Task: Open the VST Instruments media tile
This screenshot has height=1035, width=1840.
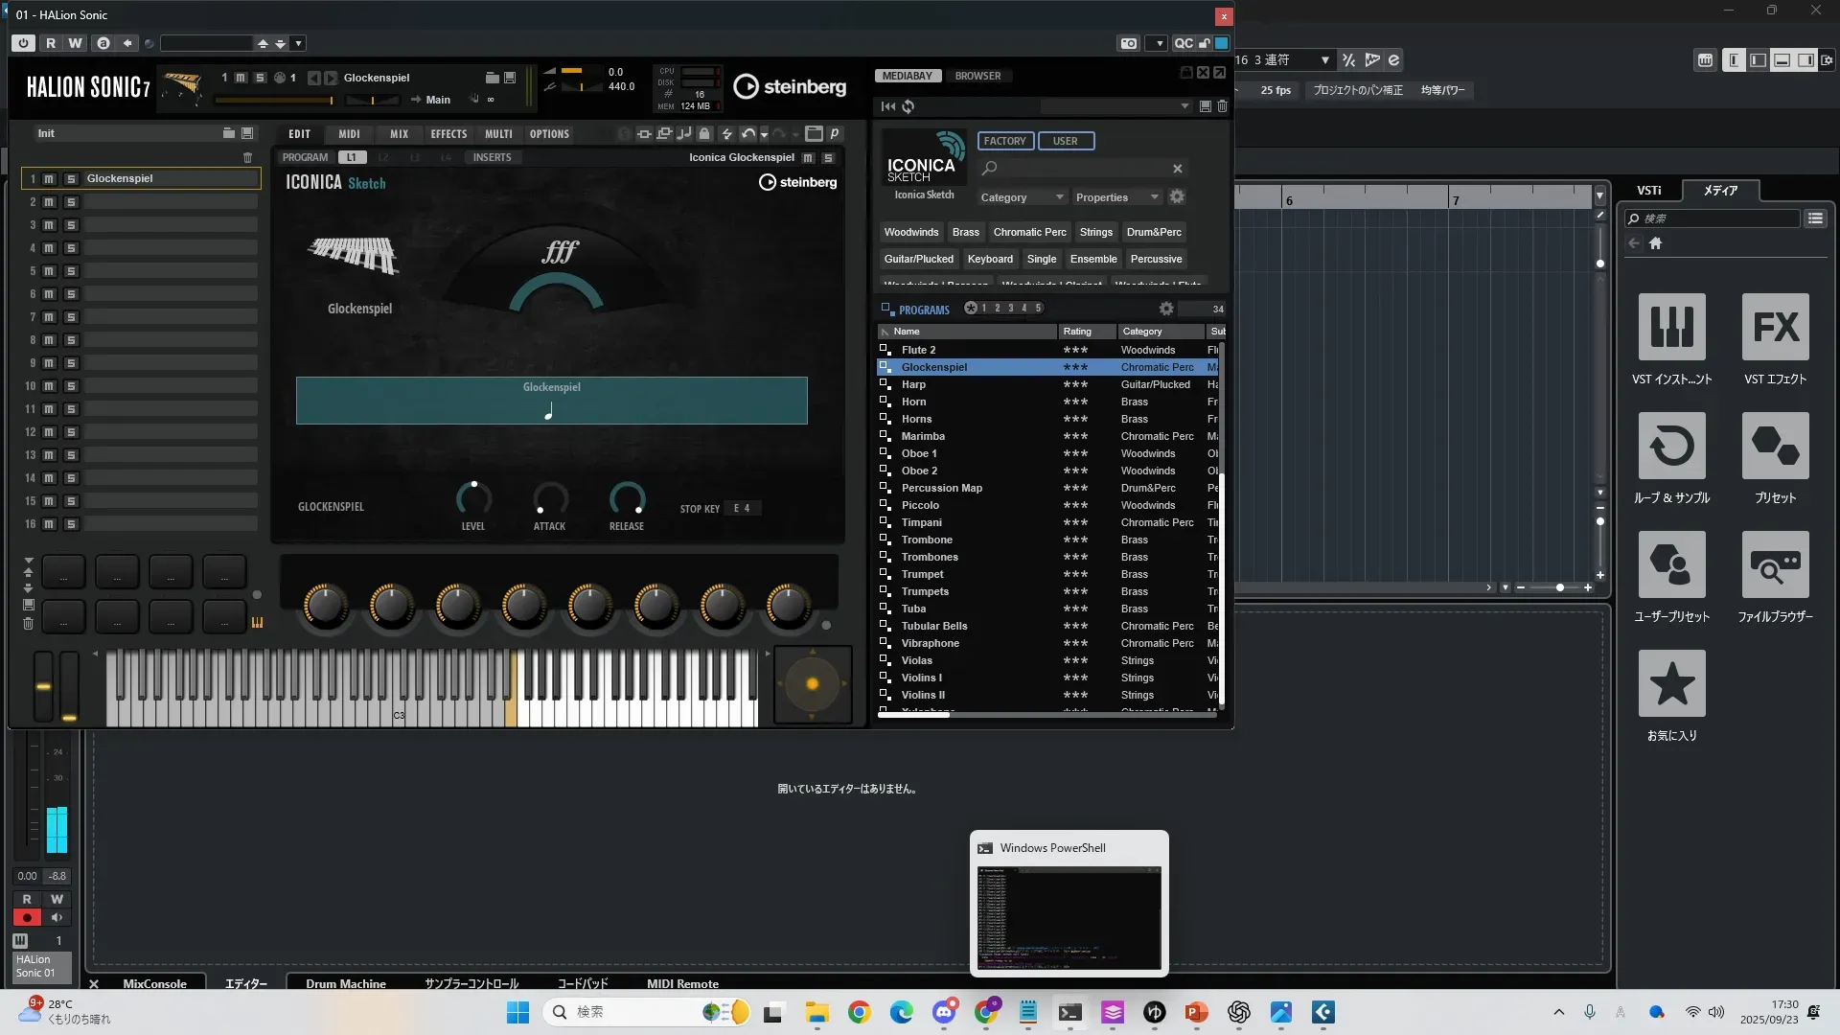Action: click(x=1671, y=327)
